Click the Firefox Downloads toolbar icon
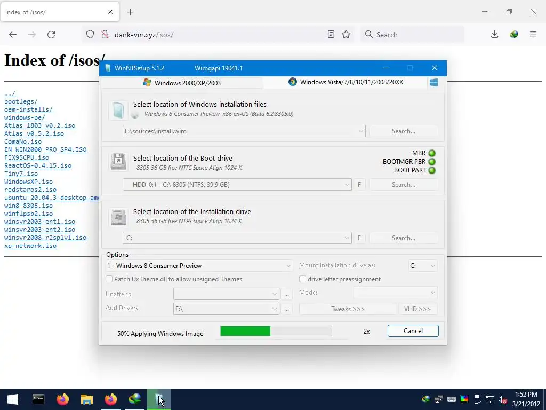 pyautogui.click(x=494, y=34)
